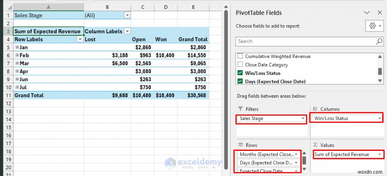Open Sales Stage field dropdown in Filters area
The image size is (387, 176).
coord(303,118)
